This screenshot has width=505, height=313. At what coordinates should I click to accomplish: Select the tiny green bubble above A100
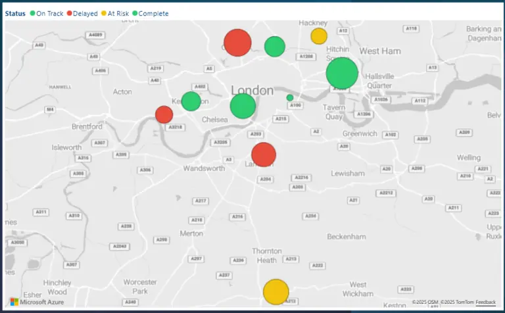tap(290, 97)
